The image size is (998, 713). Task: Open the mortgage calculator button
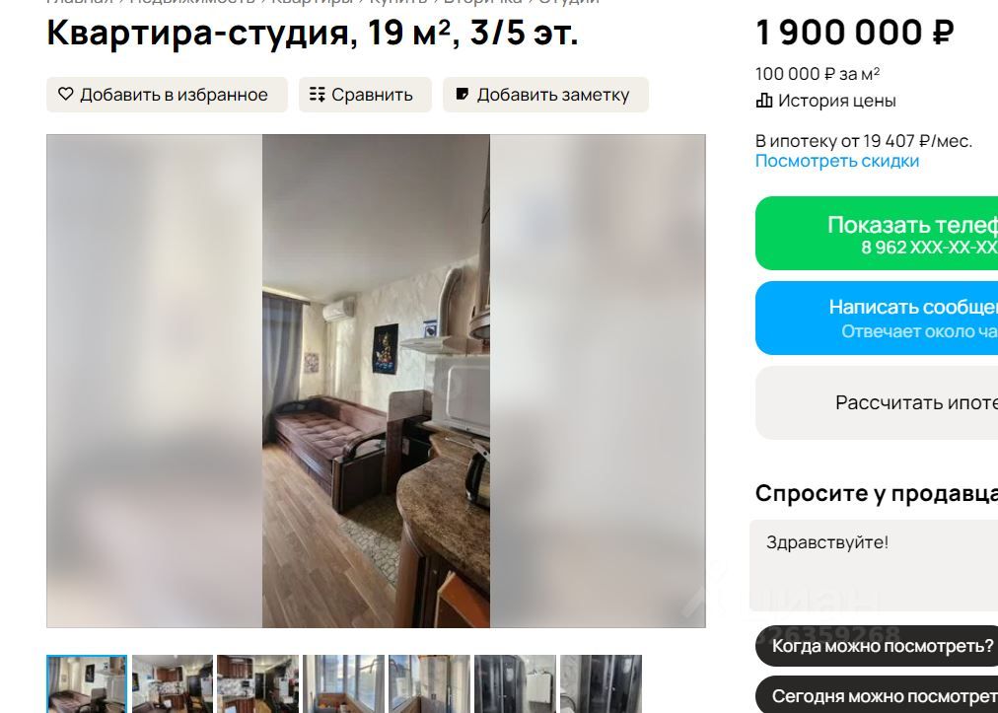(877, 402)
